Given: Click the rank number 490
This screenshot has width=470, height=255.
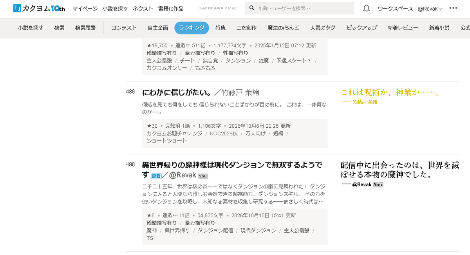Looking at the screenshot, I should 130,164.
